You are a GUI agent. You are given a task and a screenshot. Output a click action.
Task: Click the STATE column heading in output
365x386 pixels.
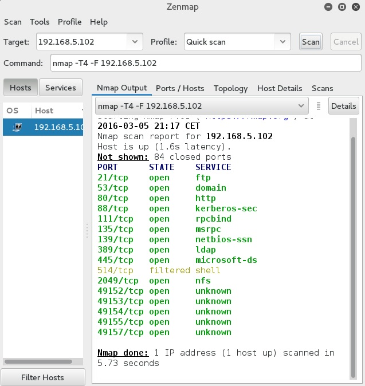pyautogui.click(x=162, y=167)
